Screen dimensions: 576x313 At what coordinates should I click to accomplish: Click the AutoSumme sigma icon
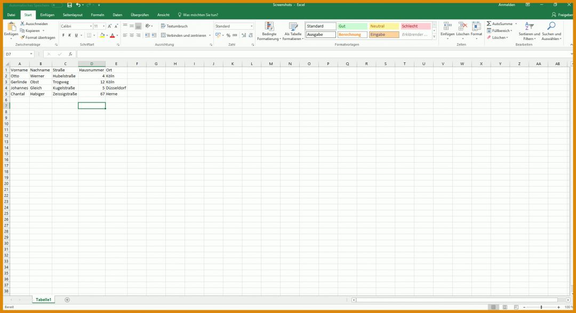click(x=489, y=23)
